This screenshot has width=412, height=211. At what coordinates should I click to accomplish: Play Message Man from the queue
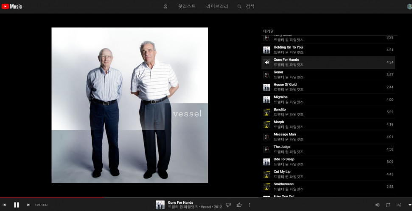(328, 137)
